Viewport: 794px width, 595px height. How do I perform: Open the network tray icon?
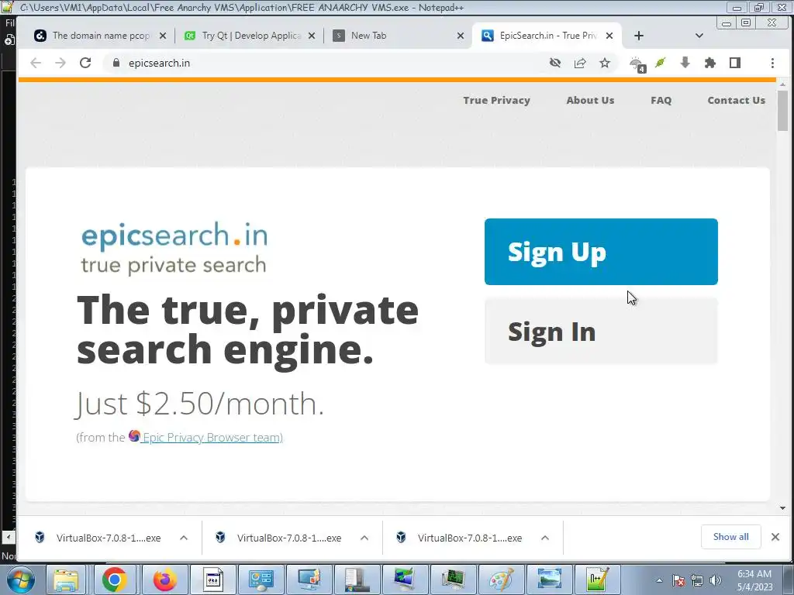(697, 580)
